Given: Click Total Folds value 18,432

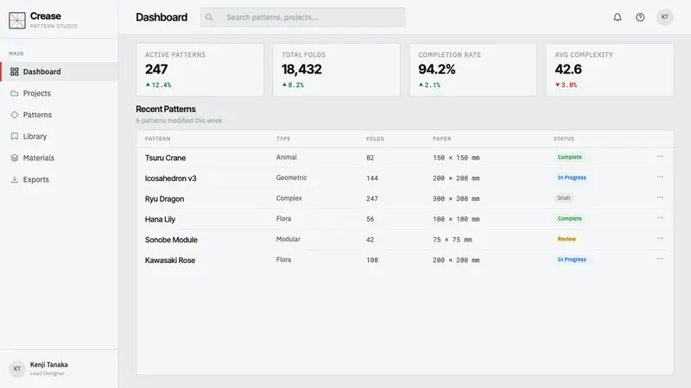Looking at the screenshot, I should tap(301, 69).
